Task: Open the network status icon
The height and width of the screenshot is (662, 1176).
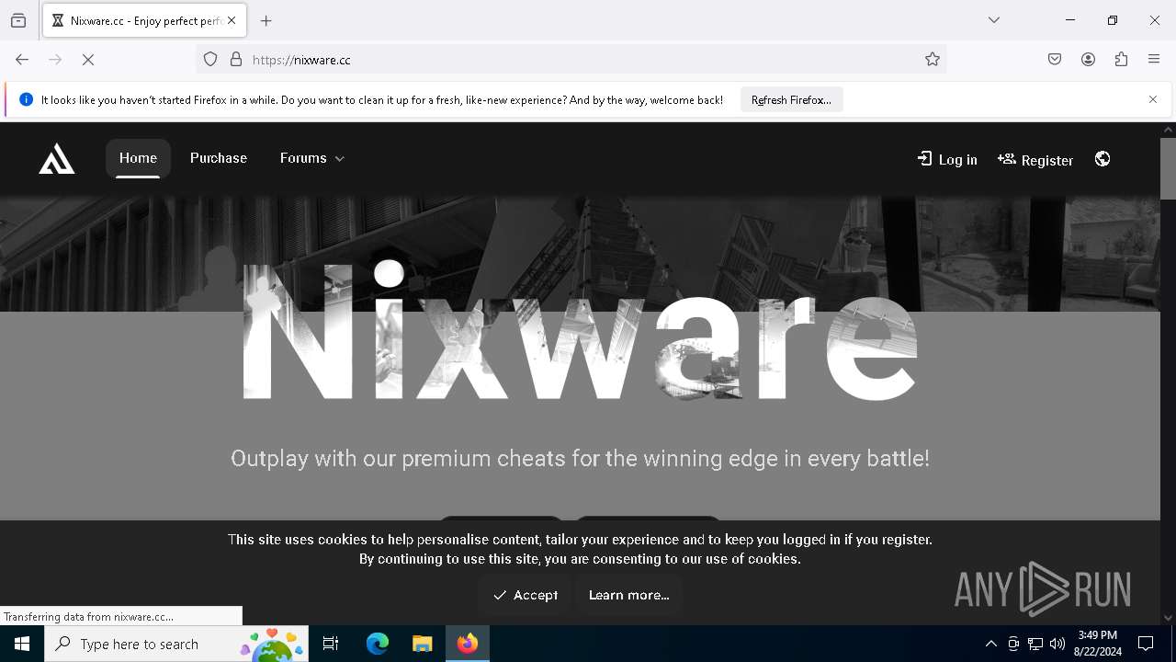Action: (1035, 644)
